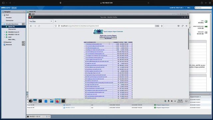
Task: Open the guest application launcher menu icon
Action: tap(31, 101)
